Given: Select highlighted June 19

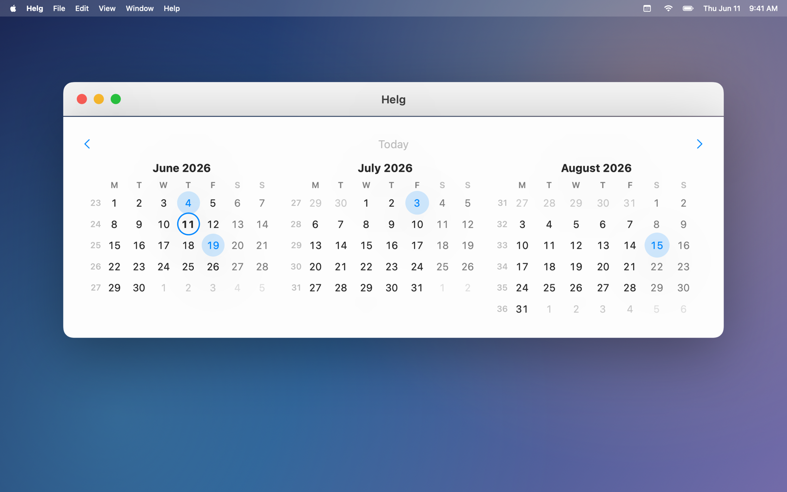Looking at the screenshot, I should tap(213, 246).
